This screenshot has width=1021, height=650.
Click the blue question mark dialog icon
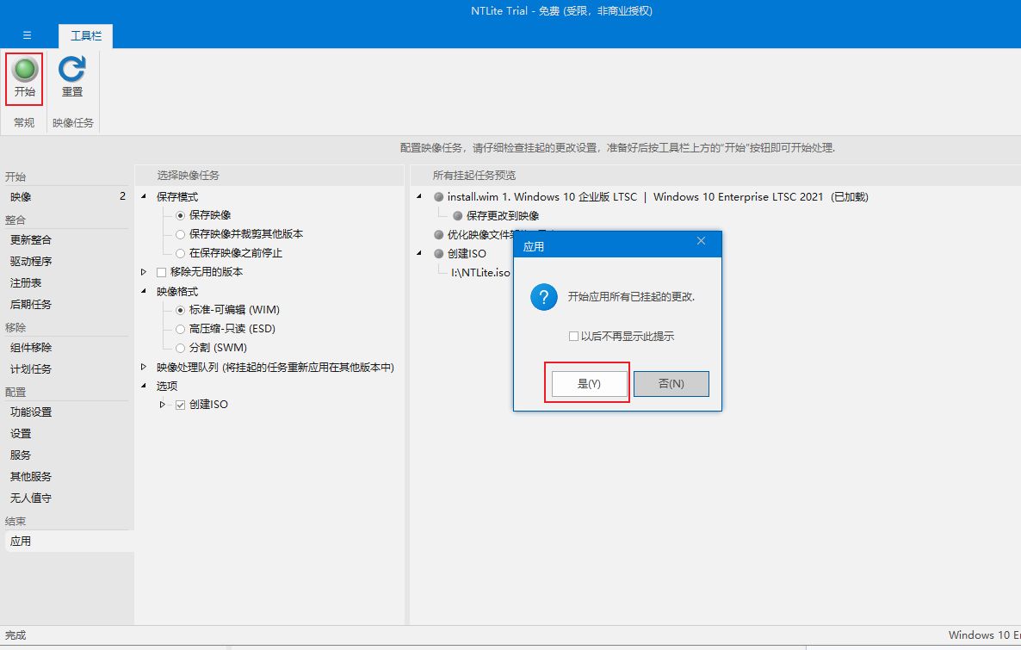(542, 298)
